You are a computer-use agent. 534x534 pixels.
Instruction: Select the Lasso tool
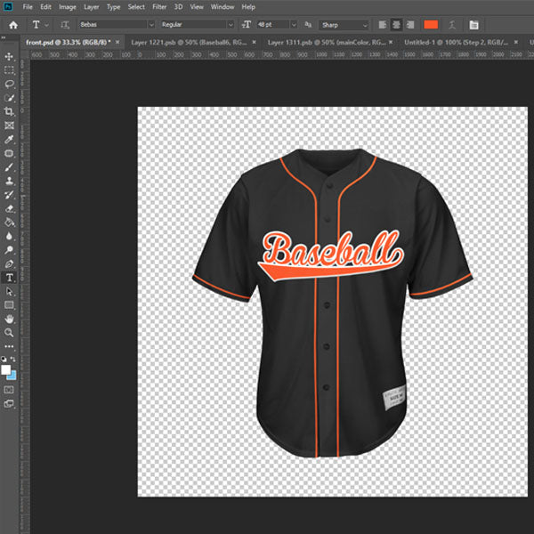(10, 84)
